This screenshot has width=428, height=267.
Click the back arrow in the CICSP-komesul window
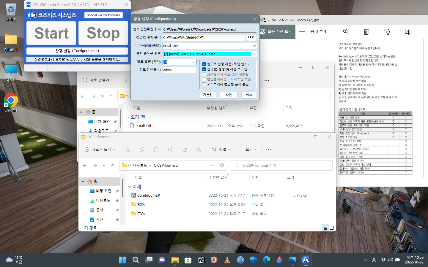[x=85, y=166]
